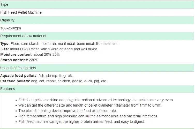Click the bold Type: label
The image size is (195, 129).
5,44
